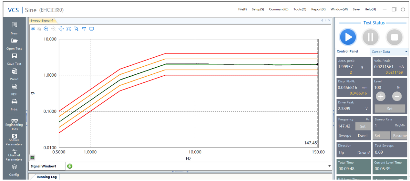Increase test level with the plus button
Viewport: 410px width, 181px height.
pyautogui.click(x=381, y=96)
